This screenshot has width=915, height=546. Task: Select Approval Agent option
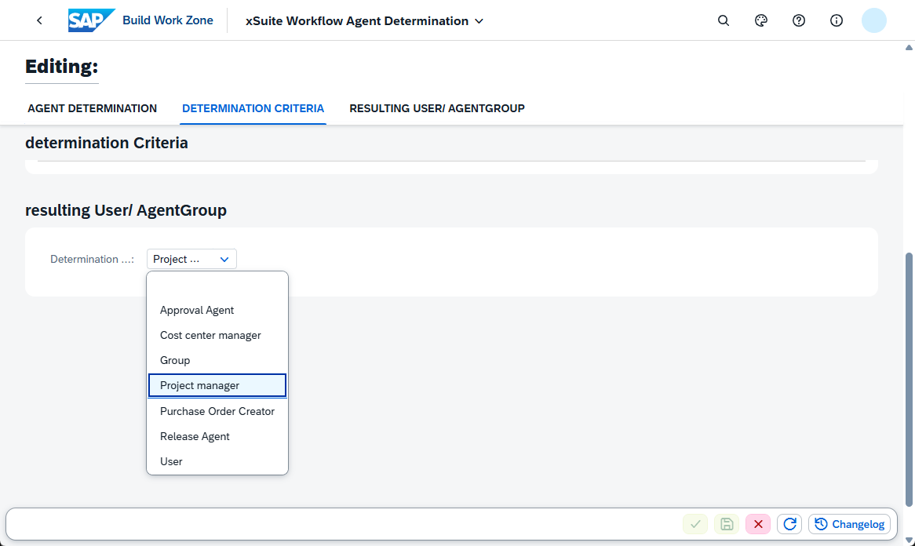(217, 311)
